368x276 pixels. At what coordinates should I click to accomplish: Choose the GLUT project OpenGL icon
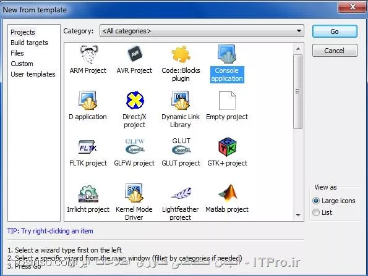tap(181, 146)
